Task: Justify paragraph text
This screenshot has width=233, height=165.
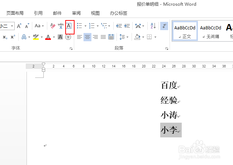Action: pyautogui.click(x=103, y=37)
